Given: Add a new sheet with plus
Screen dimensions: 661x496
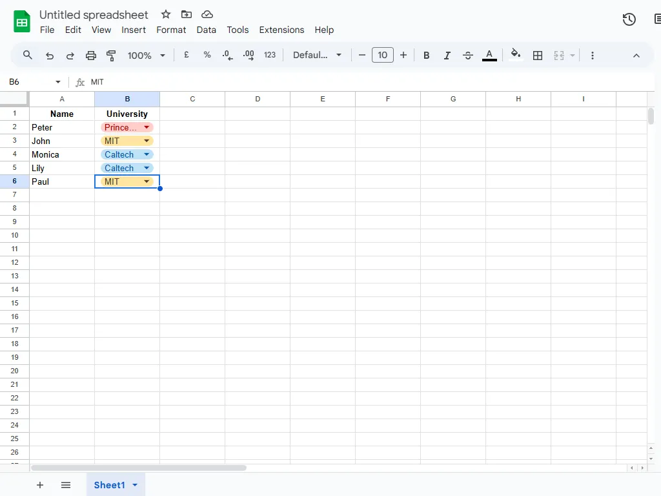Looking at the screenshot, I should pos(40,485).
